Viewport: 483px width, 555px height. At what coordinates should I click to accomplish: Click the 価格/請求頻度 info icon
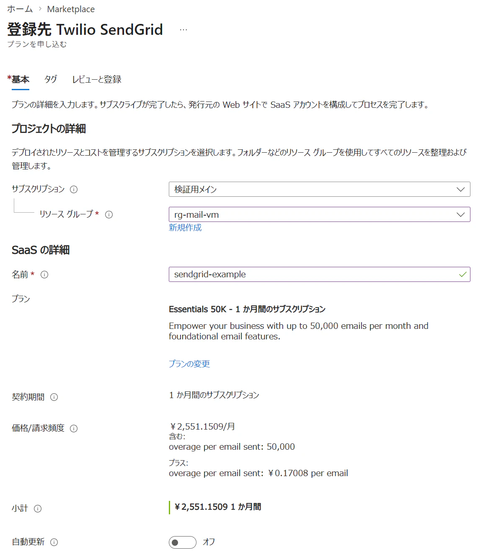(x=75, y=428)
